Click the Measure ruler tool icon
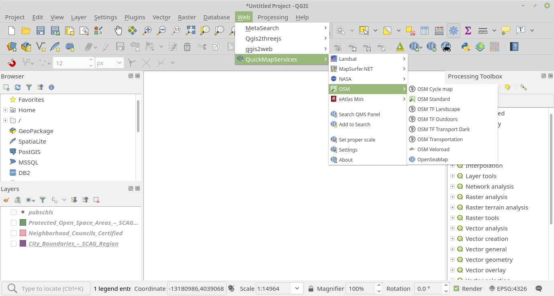 (483, 31)
